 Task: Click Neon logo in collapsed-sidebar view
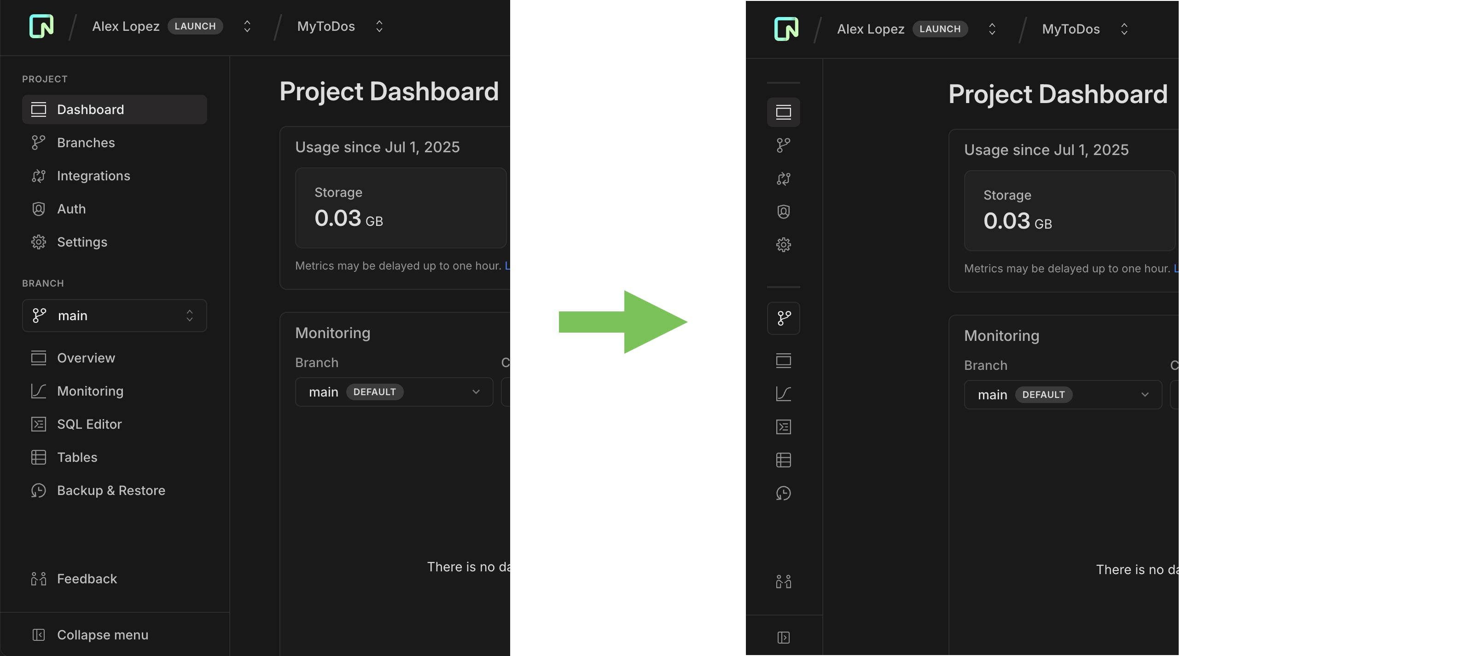(786, 29)
